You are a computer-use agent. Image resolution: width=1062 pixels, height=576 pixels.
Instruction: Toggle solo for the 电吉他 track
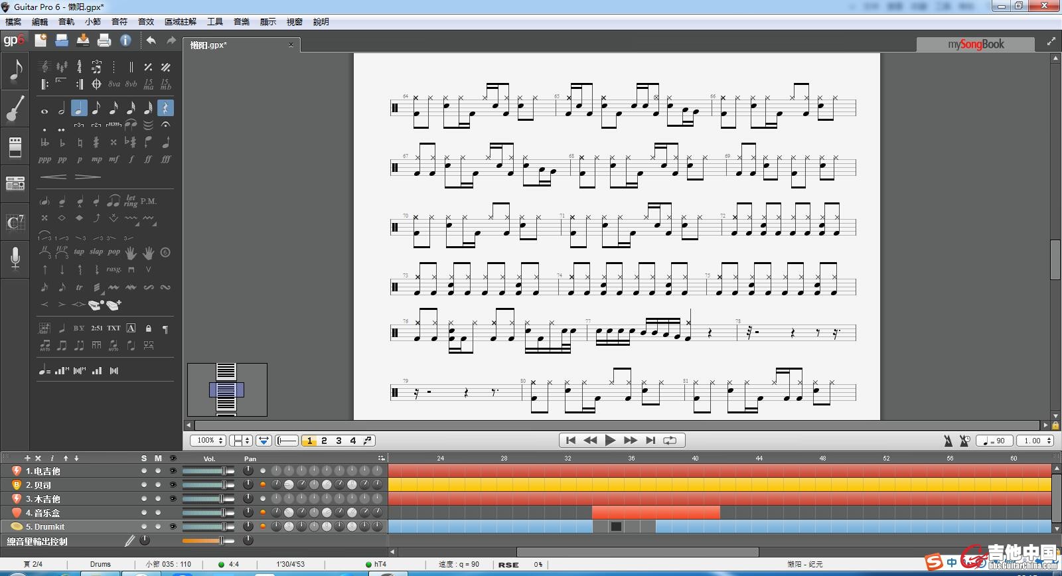pos(144,471)
